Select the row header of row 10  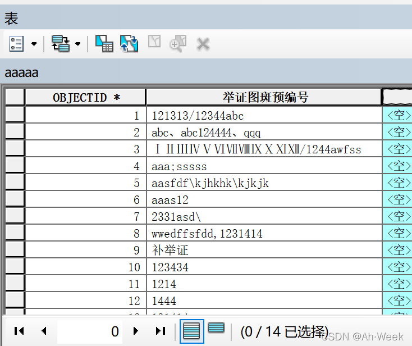pyautogui.click(x=15, y=266)
